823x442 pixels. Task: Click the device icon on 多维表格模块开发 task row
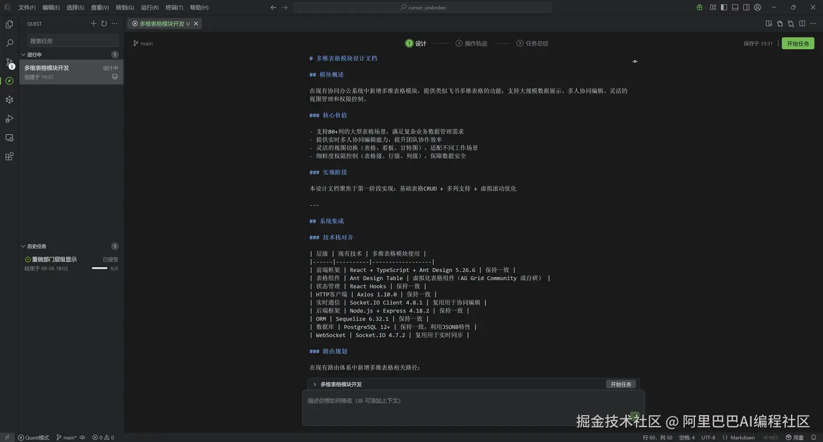(115, 77)
